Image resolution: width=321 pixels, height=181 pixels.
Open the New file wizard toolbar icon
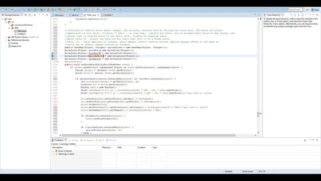(3, 10)
